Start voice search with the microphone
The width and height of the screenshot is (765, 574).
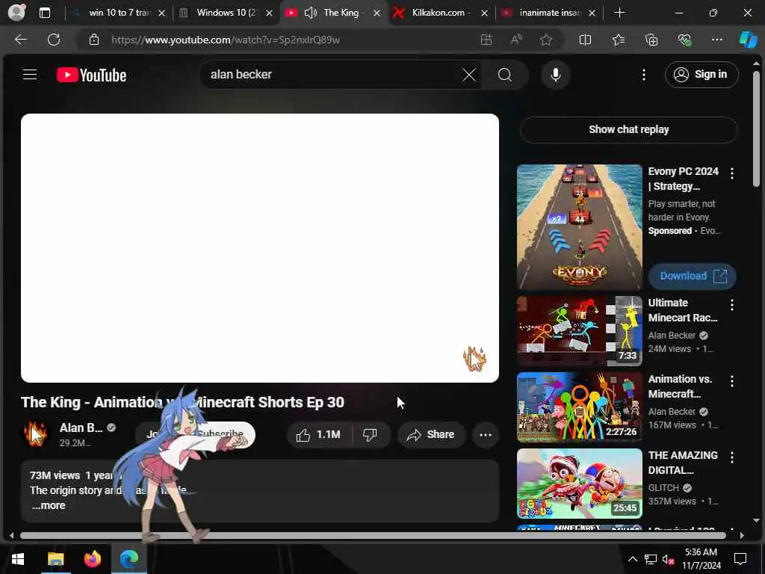[x=555, y=75]
